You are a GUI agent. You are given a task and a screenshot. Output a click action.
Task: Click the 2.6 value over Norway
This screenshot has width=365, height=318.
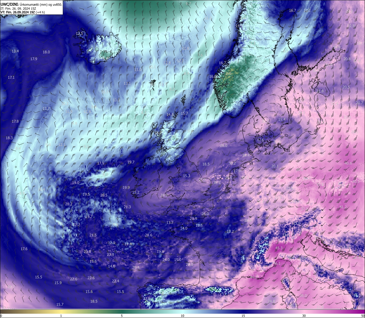[228, 74]
